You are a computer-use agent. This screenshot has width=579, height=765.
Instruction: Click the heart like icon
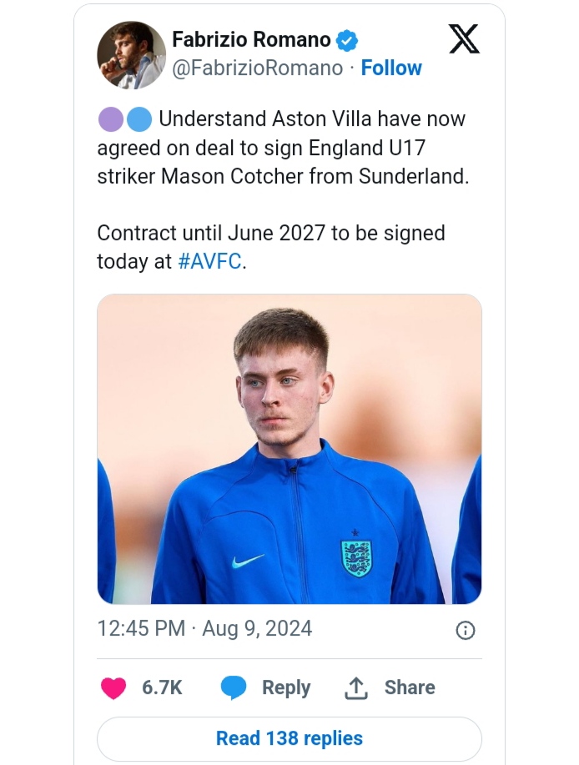[113, 688]
